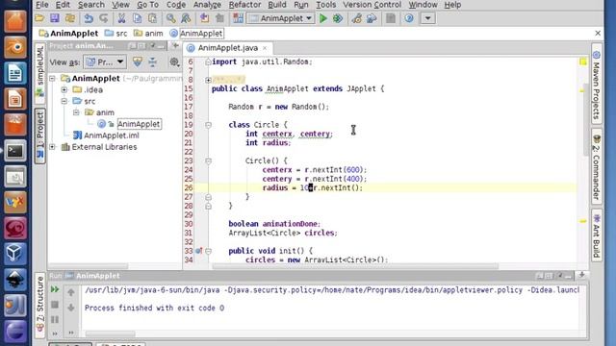Expand folded comment at line 8

point(208,80)
